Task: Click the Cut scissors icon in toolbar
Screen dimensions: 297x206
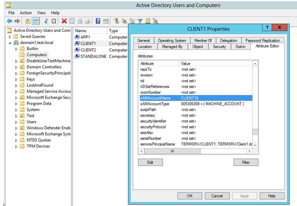Action: point(46,21)
